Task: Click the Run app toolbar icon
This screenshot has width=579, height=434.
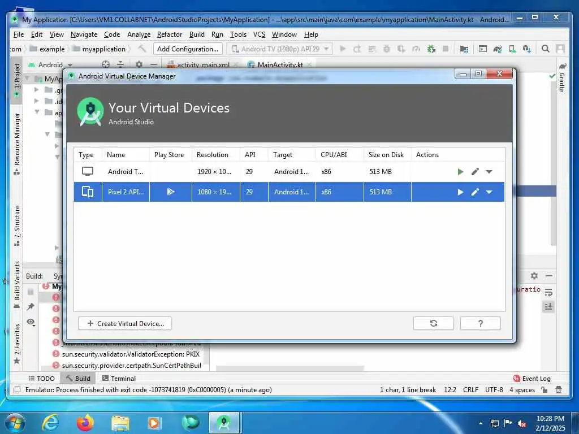Action: [x=343, y=49]
